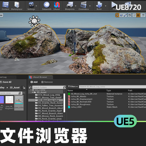Click the blue Z-axis gizmo arrow
Screen dimensions: 146x146
[x=75, y=46]
